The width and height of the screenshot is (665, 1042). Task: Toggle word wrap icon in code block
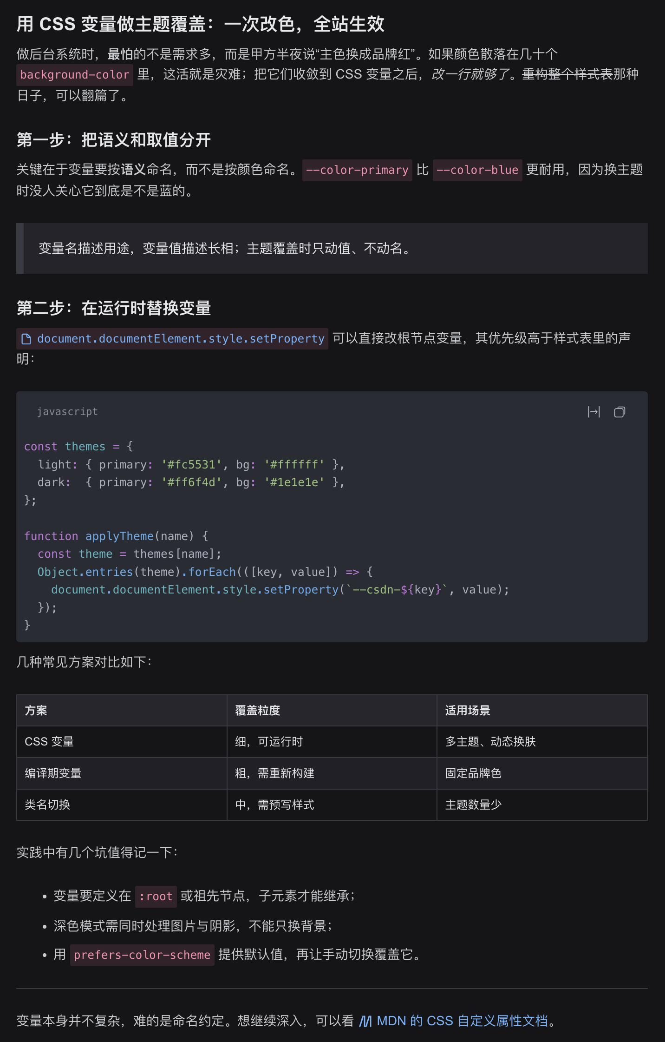click(x=594, y=412)
